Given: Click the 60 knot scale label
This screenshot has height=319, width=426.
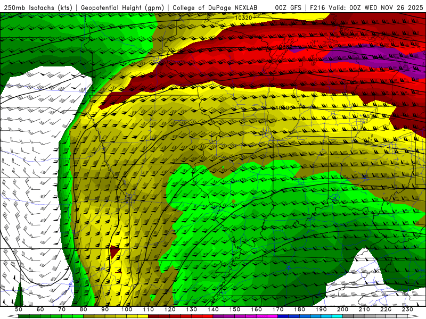Looking at the screenshot, I should (40, 309).
